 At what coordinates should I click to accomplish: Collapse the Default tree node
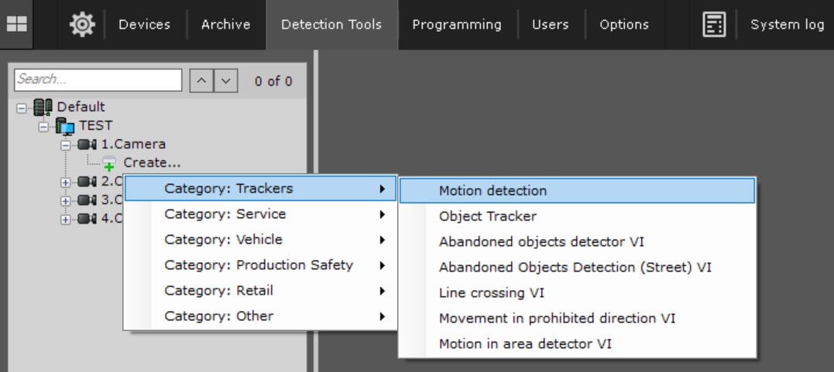(21, 108)
